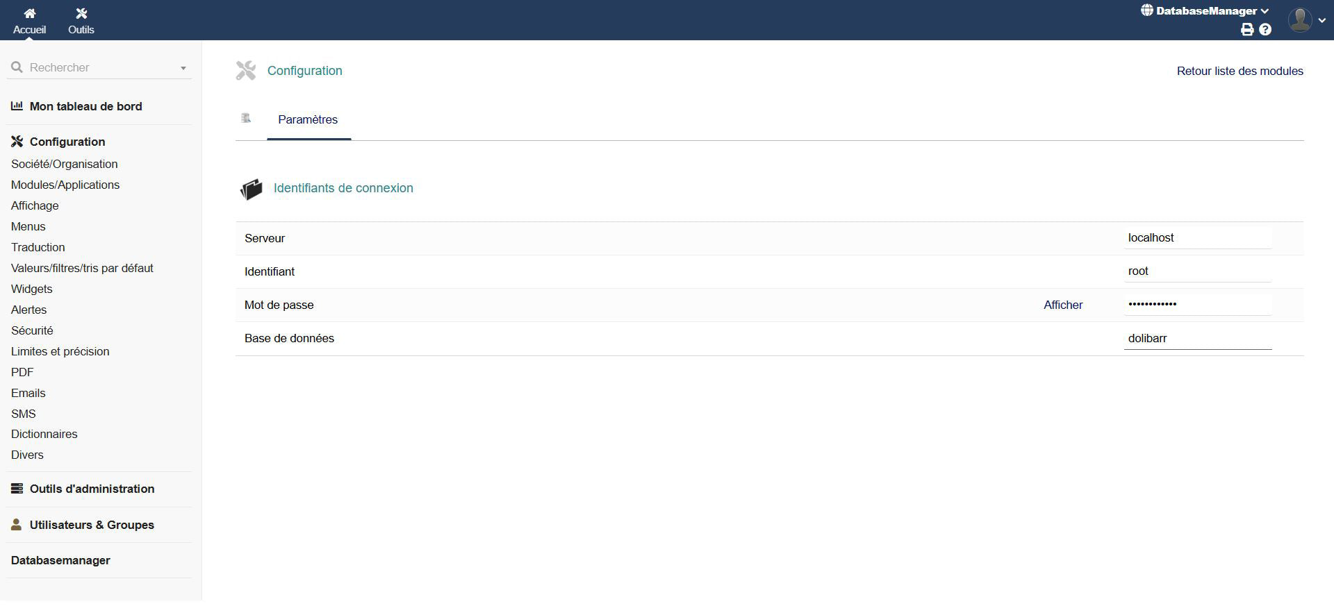Open Dictionnaires in the sidebar
The image size is (1334, 615).
click(x=44, y=434)
